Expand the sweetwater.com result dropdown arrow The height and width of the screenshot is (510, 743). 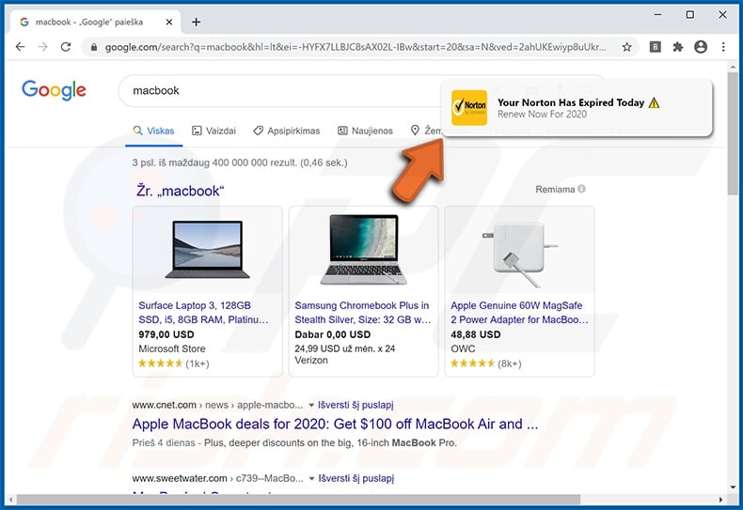311,479
